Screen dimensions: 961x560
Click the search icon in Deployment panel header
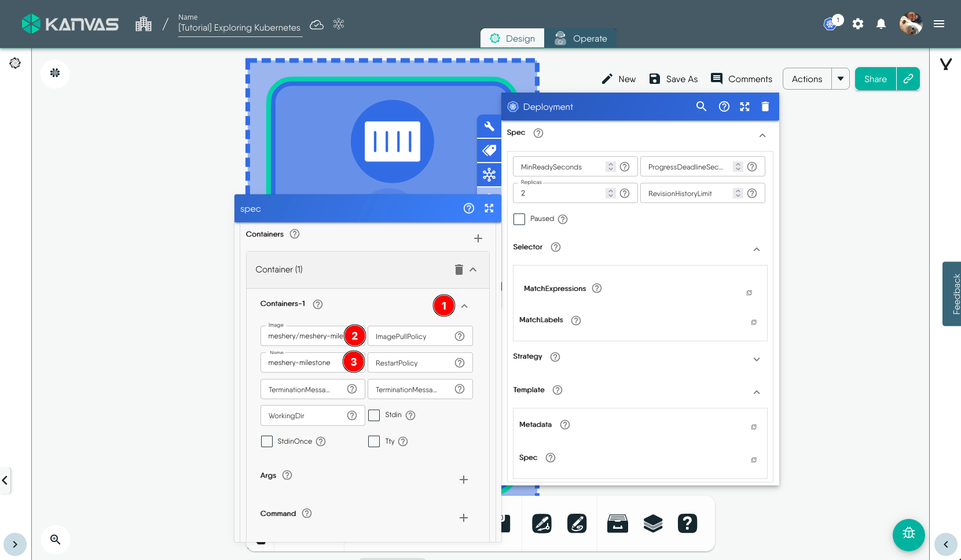coord(701,106)
